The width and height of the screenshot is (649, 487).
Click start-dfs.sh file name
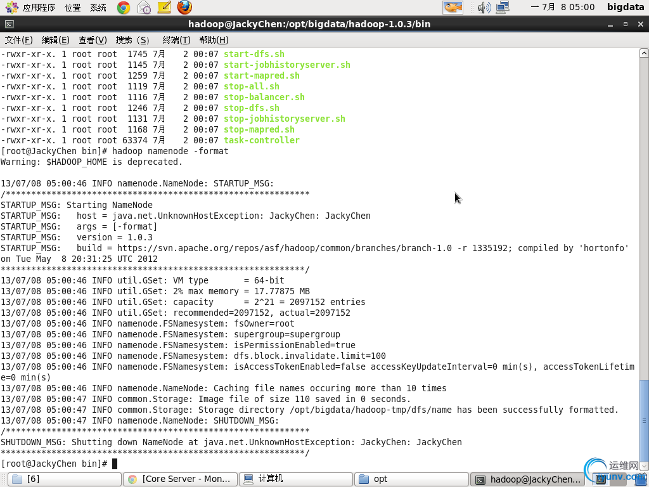(x=254, y=55)
